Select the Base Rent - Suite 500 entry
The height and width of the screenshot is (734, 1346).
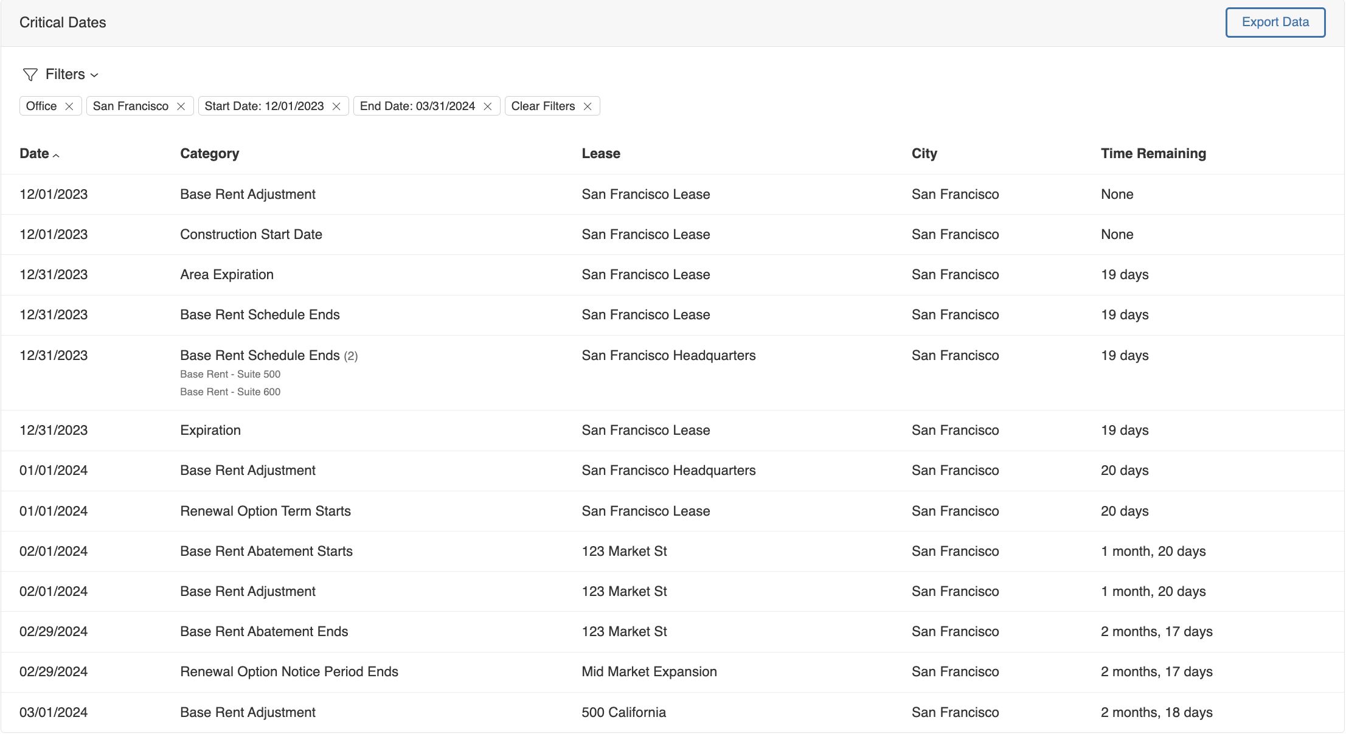point(230,374)
